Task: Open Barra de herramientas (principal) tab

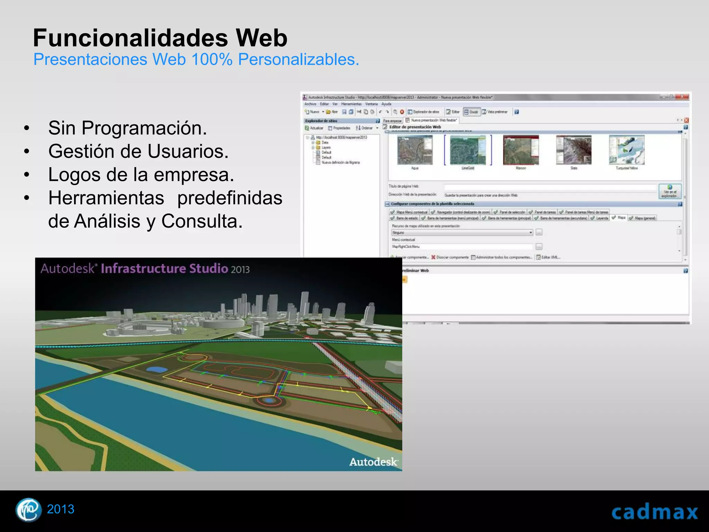Action: point(506,218)
